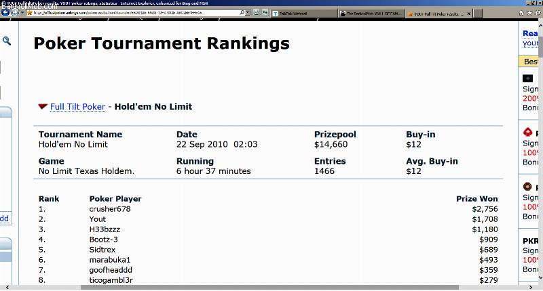This screenshot has height=291, width=543.
Task: Click the $1,180 prize amount
Action: [x=485, y=229]
